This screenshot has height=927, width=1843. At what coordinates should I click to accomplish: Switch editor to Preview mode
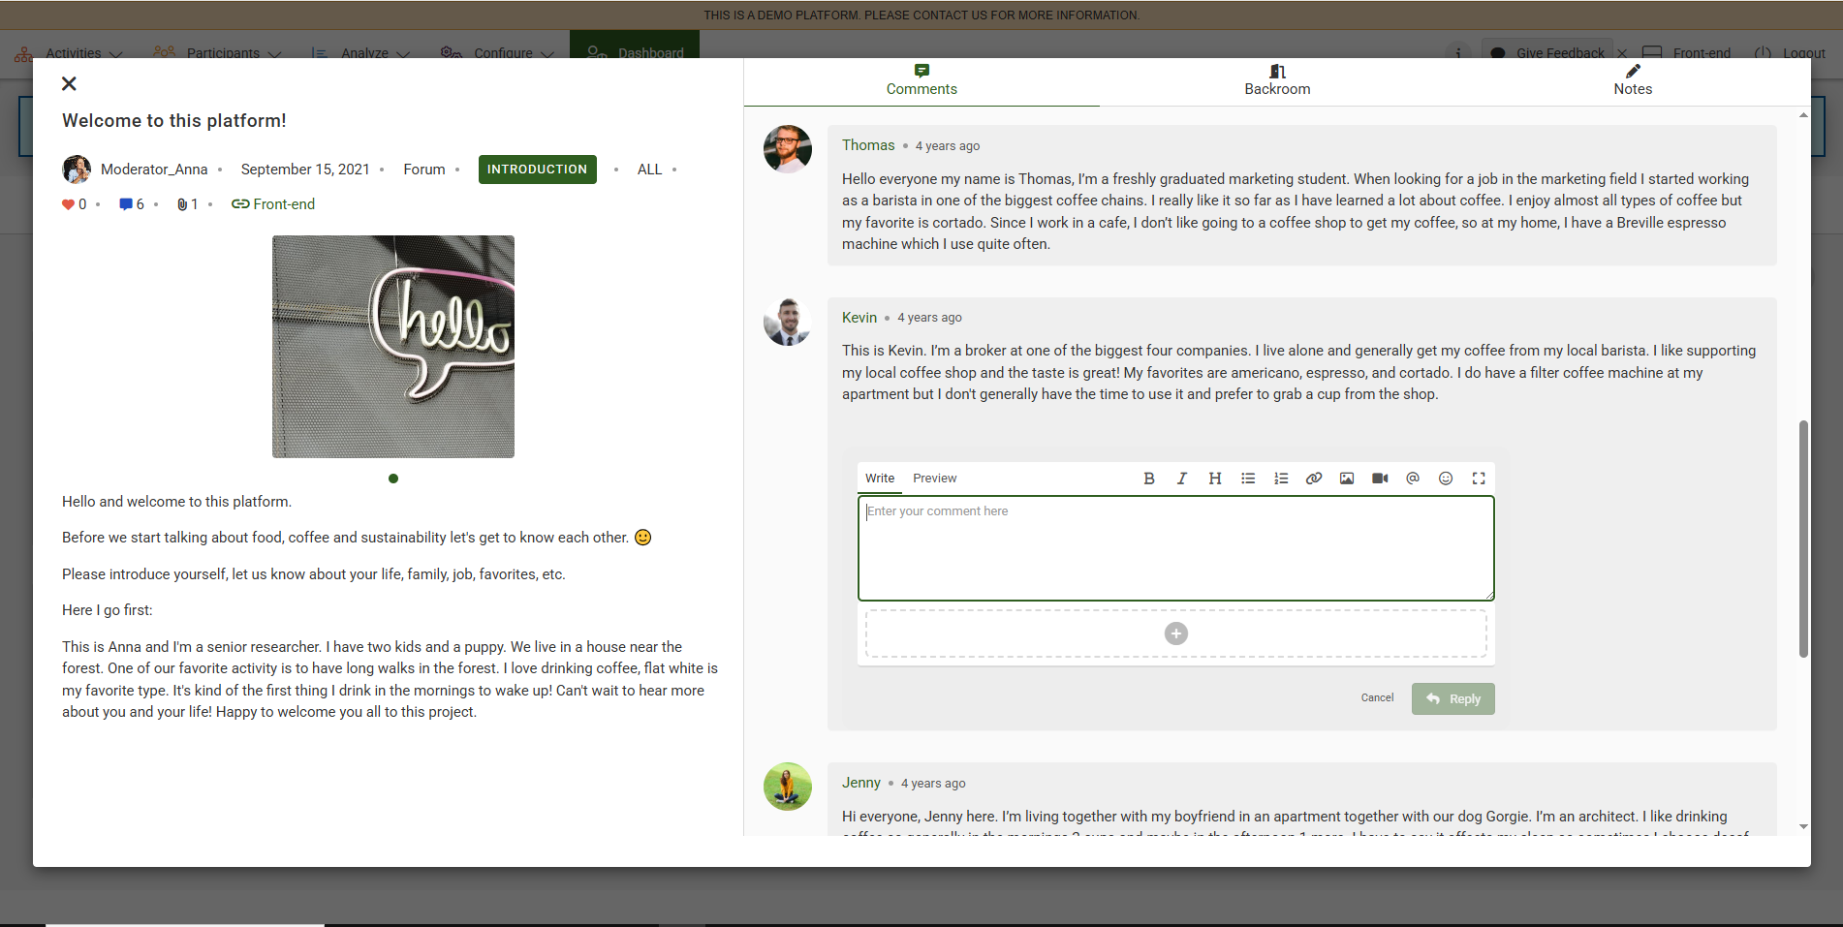[x=934, y=479]
